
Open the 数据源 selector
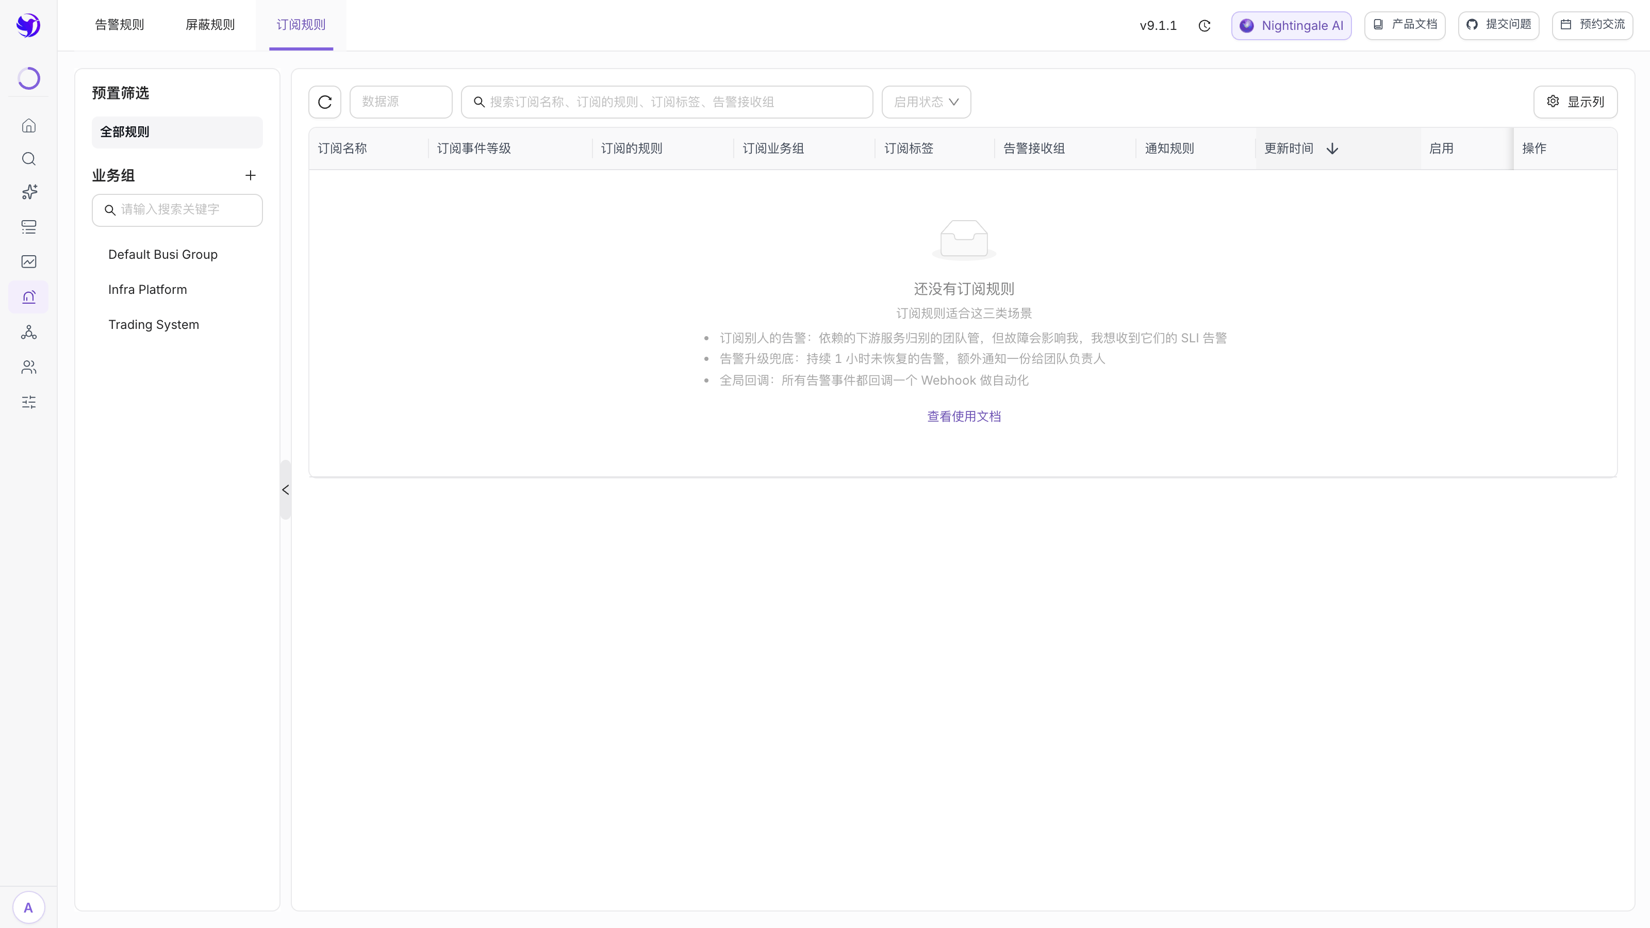pos(401,102)
